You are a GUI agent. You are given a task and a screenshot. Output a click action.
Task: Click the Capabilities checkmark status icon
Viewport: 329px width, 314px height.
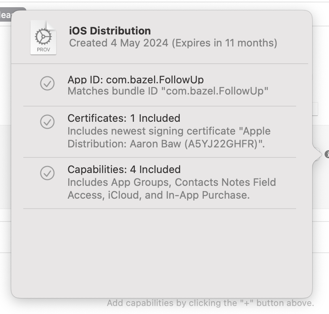47,173
